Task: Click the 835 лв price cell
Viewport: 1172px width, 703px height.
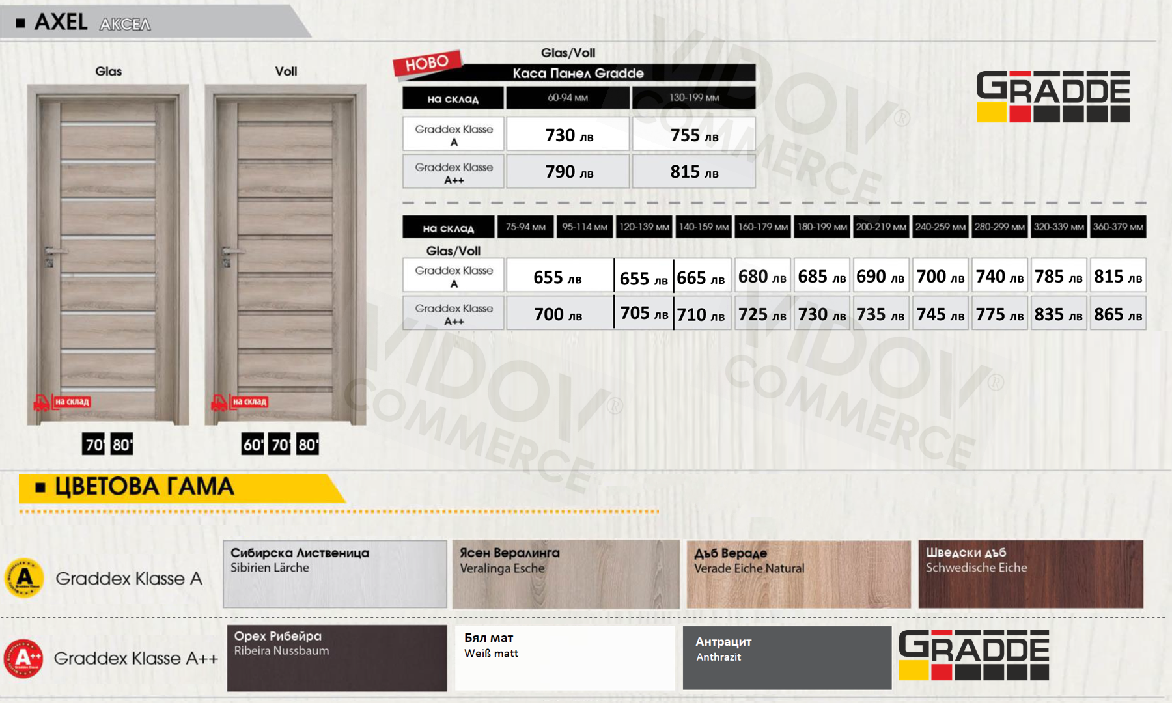Action: tap(1059, 313)
